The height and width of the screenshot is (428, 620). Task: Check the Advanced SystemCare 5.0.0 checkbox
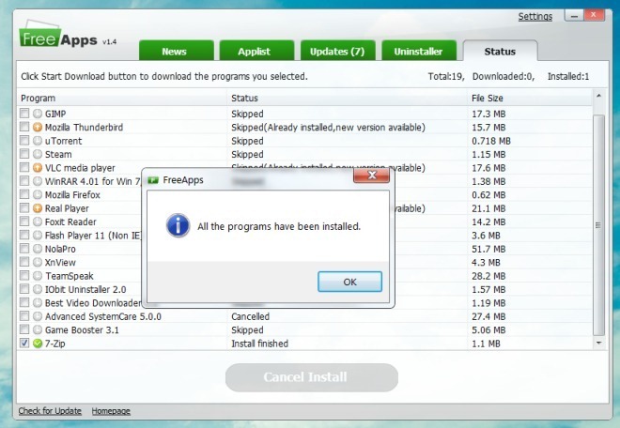pyautogui.click(x=24, y=316)
